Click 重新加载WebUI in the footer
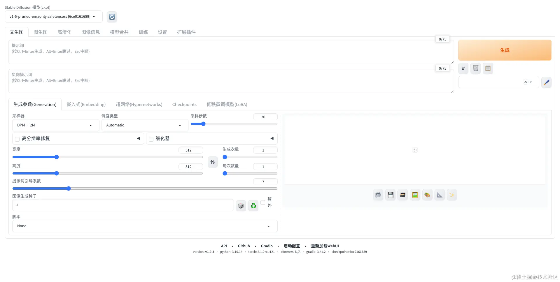Screen dimensions: 560x282 coord(325,246)
